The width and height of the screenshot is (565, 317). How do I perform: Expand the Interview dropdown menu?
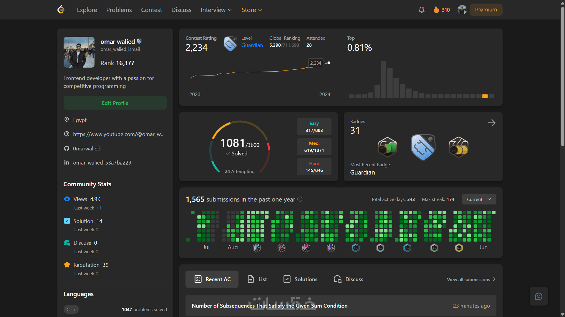click(x=216, y=10)
